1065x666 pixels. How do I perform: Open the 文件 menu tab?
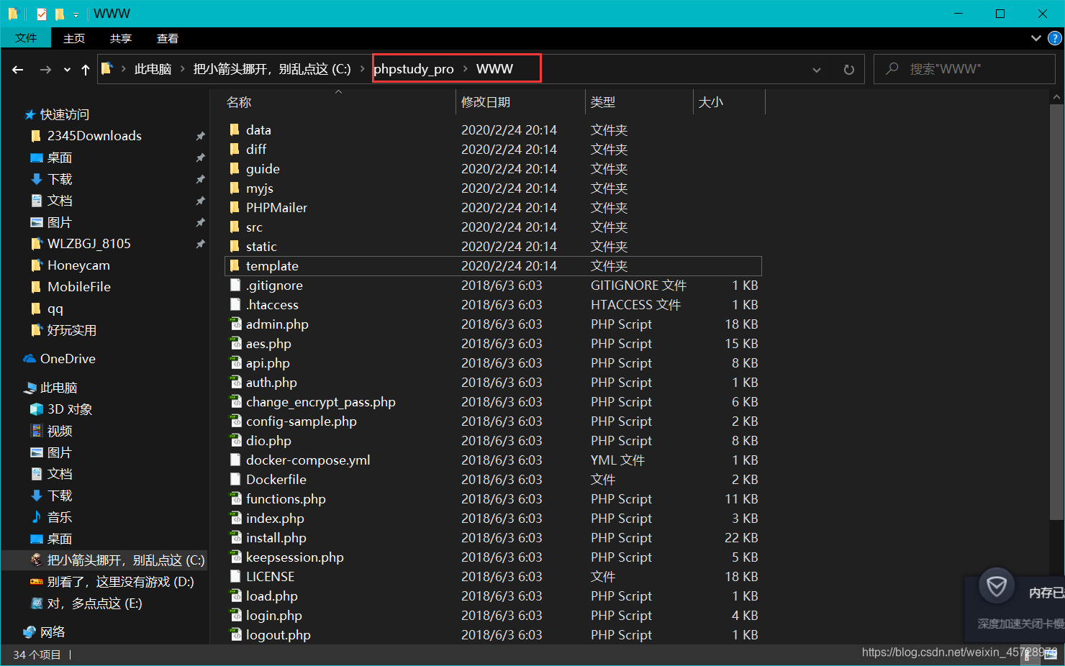(26, 38)
